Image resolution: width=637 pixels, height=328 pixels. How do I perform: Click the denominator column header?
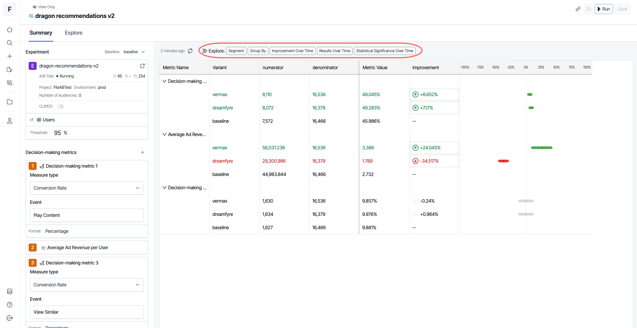[334, 68]
